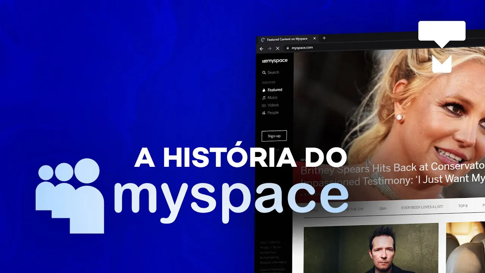Screen dimensions: 485x273
Task: Switch to Everybody Loves a List! tab
Action: (x=422, y=207)
